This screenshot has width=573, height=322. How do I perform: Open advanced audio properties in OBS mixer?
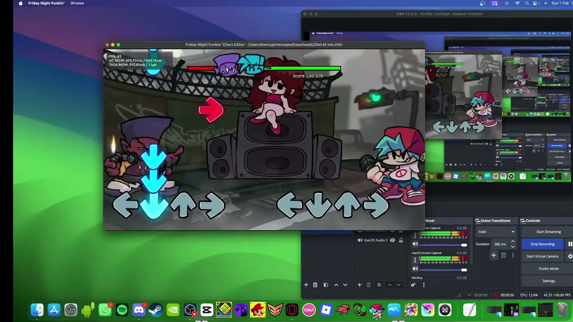coord(413,285)
